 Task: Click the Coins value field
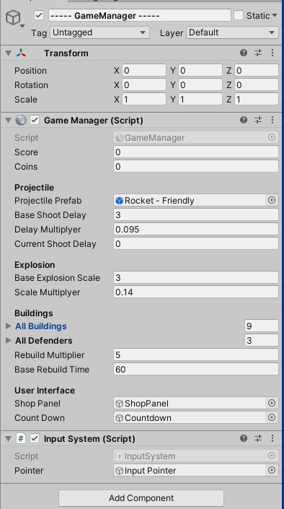coord(196,167)
